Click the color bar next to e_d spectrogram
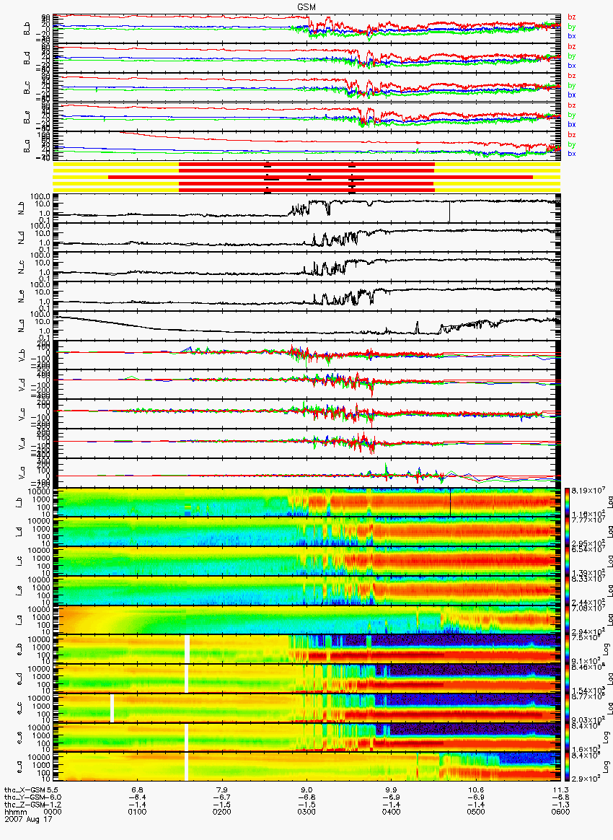 [567, 679]
